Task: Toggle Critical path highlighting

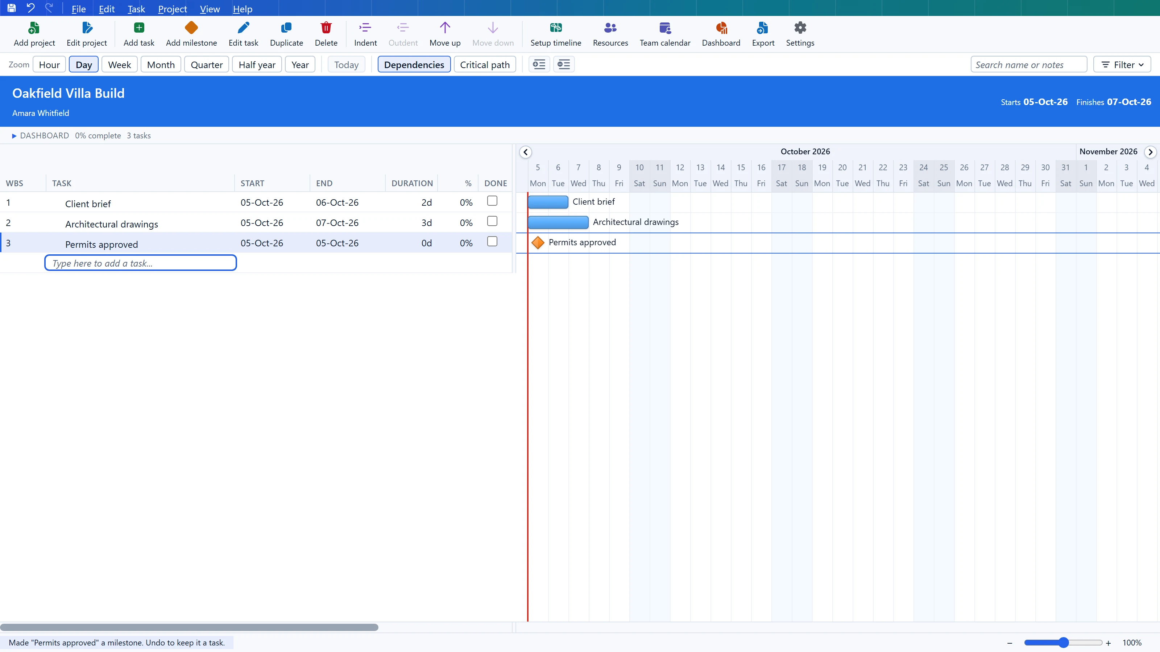Action: pyautogui.click(x=485, y=64)
